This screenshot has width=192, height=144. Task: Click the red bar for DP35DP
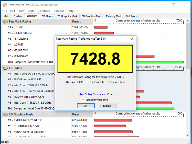(101, 27)
